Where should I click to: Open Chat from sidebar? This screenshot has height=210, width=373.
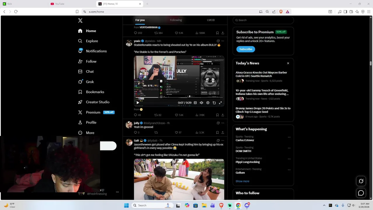(86, 71)
